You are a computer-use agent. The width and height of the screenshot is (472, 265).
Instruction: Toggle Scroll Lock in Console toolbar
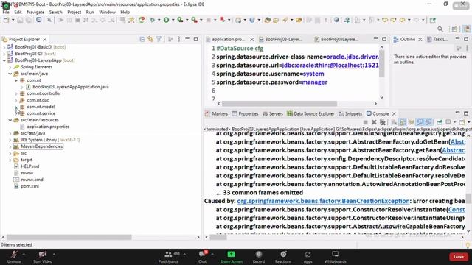click(x=403, y=122)
